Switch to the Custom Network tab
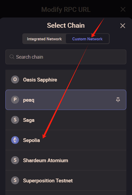This screenshot has width=132, height=195. click(x=87, y=39)
